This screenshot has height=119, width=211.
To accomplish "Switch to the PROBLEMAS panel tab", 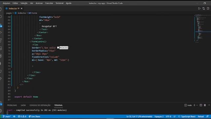I will 12,105.
